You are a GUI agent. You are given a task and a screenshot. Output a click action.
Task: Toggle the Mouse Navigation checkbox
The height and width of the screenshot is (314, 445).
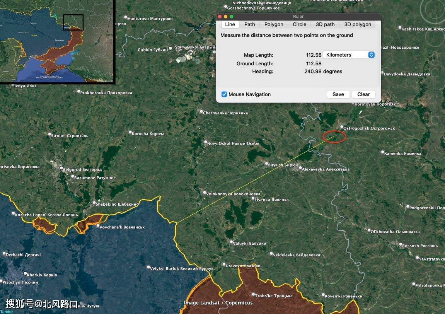pos(224,94)
